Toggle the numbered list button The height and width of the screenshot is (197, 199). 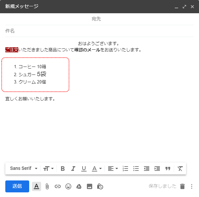pyautogui.click(x=125, y=169)
